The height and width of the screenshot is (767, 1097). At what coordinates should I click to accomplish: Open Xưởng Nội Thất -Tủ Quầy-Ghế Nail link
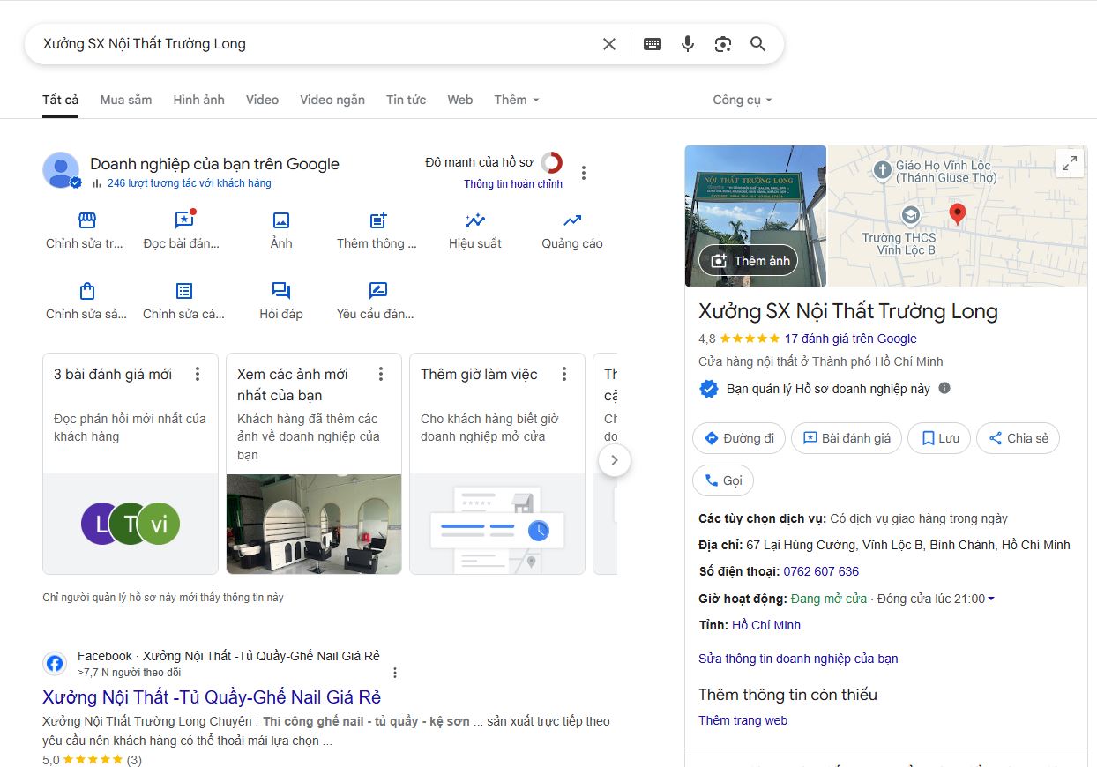click(x=212, y=696)
